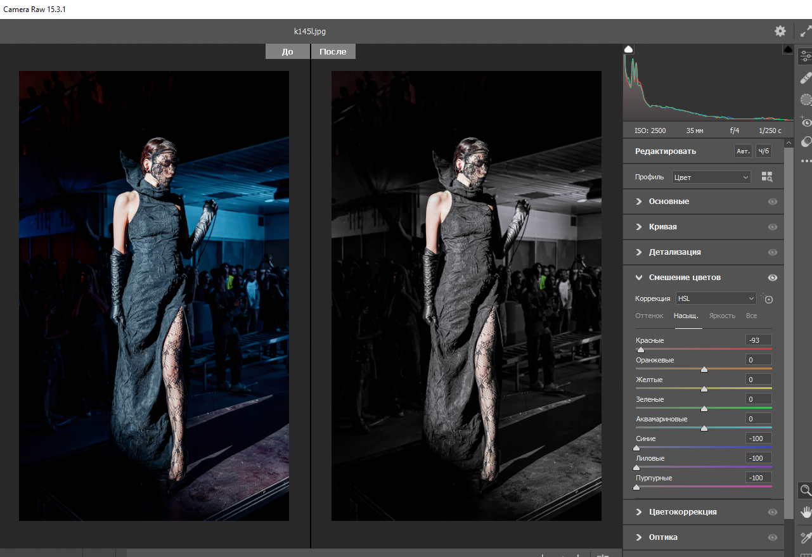Open the Профиль dropdown

[711, 177]
